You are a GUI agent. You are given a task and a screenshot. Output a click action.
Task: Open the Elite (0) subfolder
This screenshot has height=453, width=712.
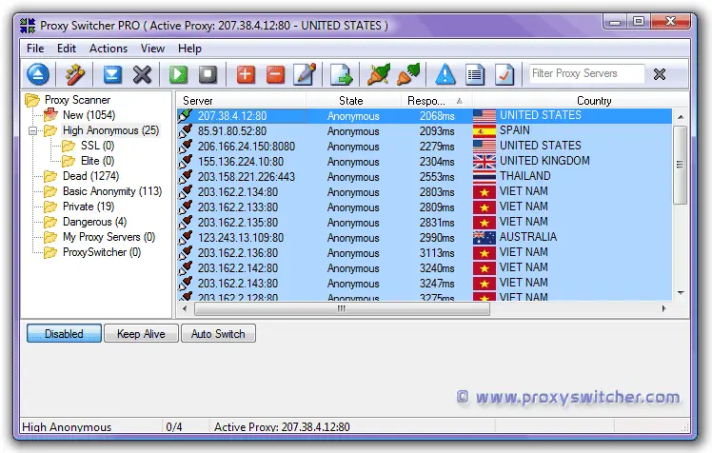(97, 161)
